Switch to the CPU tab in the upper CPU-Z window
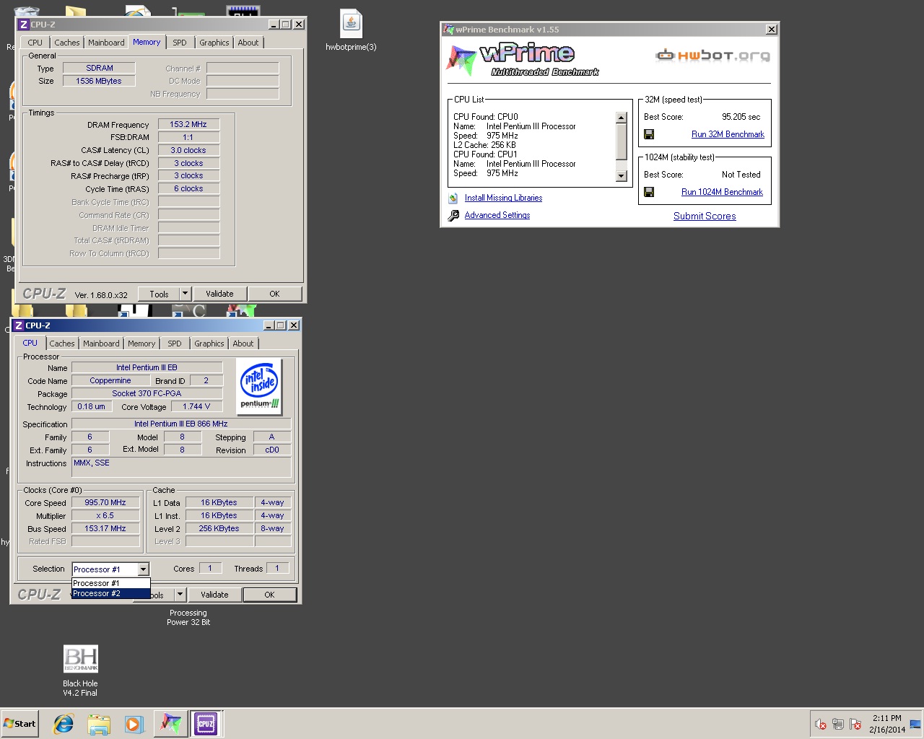This screenshot has width=924, height=739. (35, 43)
